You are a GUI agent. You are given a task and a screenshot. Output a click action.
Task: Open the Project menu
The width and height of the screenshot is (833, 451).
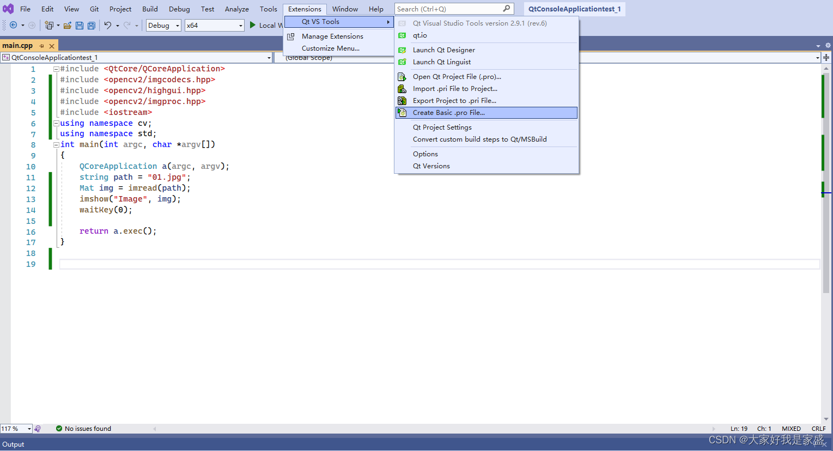point(120,9)
